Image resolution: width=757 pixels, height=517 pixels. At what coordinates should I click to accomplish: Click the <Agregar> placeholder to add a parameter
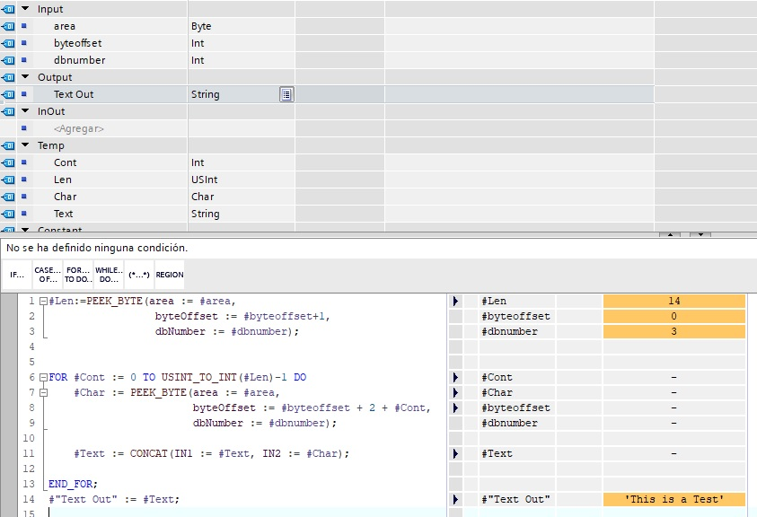(79, 128)
